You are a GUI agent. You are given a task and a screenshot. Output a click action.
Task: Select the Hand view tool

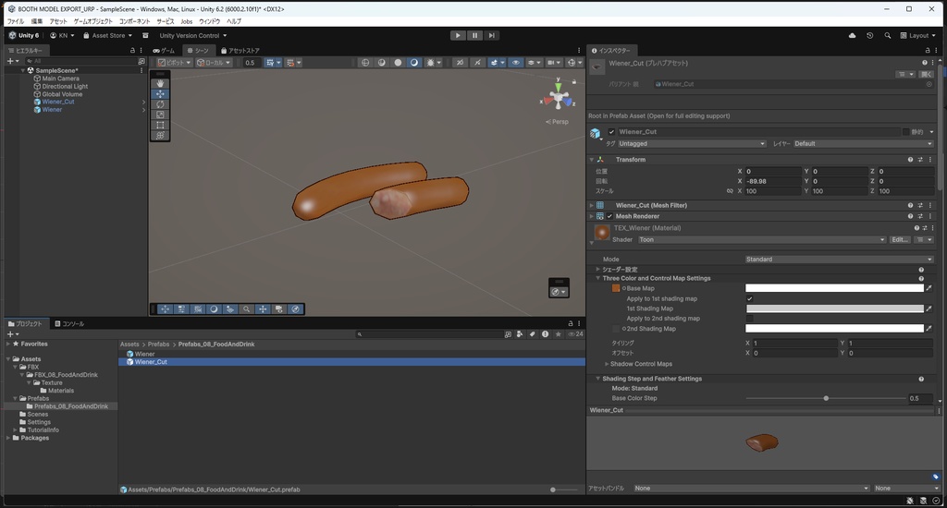(x=160, y=83)
